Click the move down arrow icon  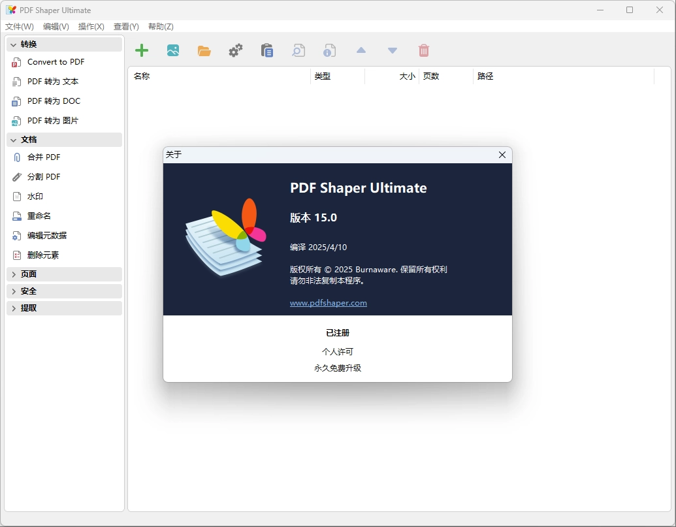click(393, 50)
